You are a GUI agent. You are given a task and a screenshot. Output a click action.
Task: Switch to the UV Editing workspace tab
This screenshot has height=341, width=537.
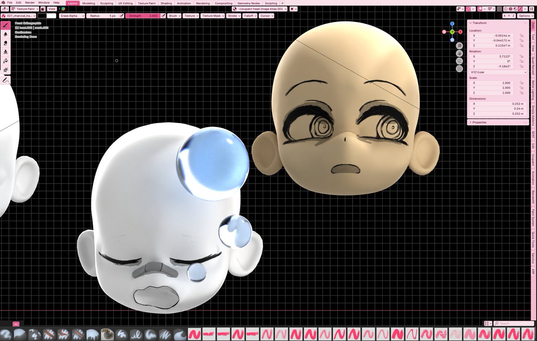point(126,3)
